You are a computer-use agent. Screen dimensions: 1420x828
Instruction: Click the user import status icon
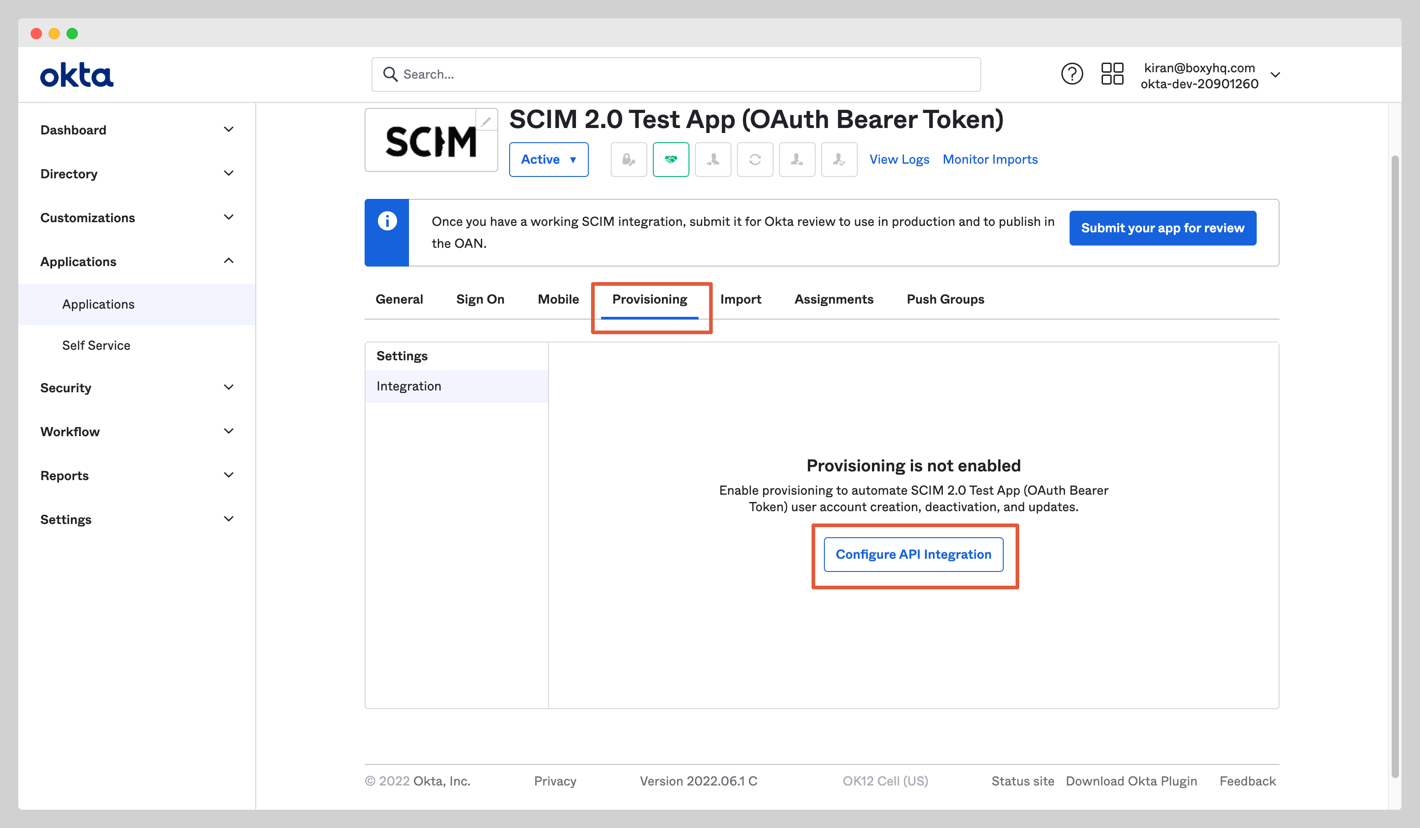(x=713, y=160)
